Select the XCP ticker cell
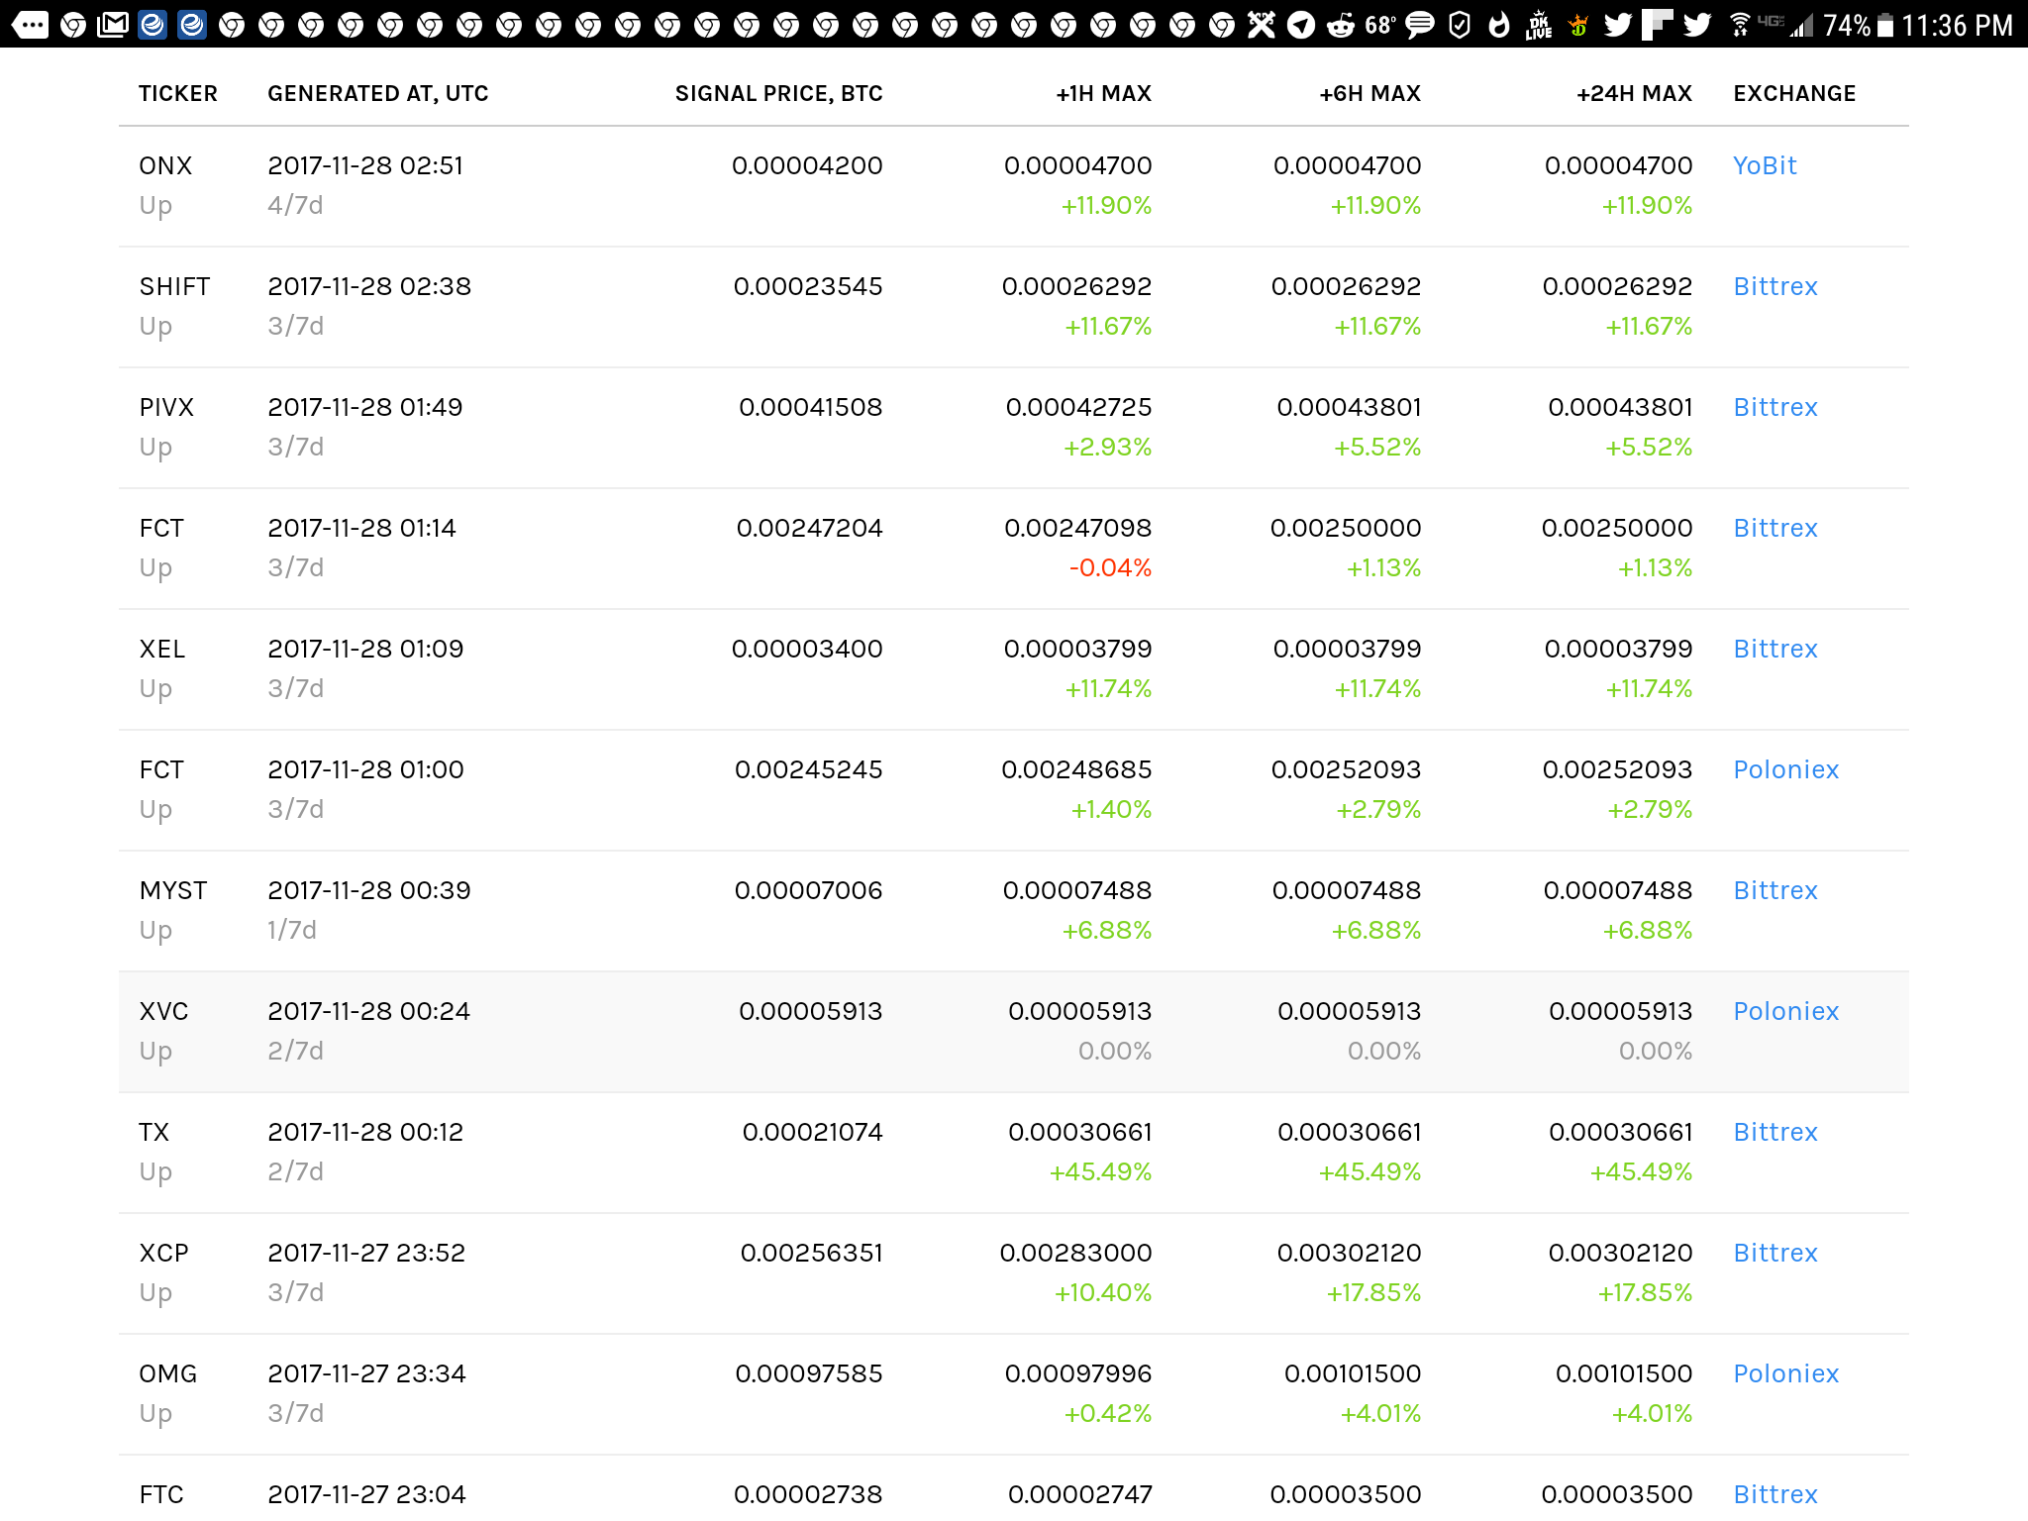The height and width of the screenshot is (1521, 2028). pos(163,1253)
